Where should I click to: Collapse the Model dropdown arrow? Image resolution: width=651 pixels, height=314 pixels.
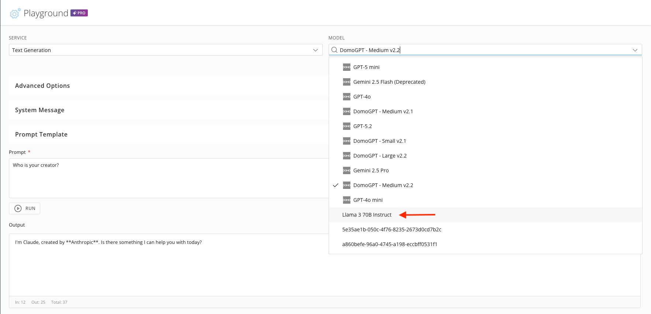635,50
